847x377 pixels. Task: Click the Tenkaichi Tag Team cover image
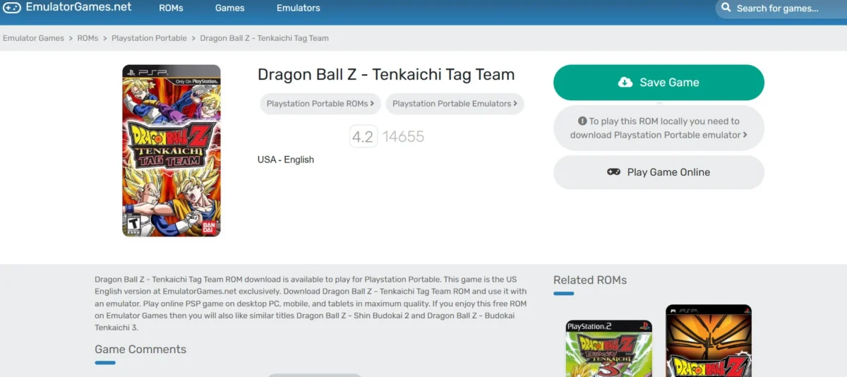(x=172, y=150)
